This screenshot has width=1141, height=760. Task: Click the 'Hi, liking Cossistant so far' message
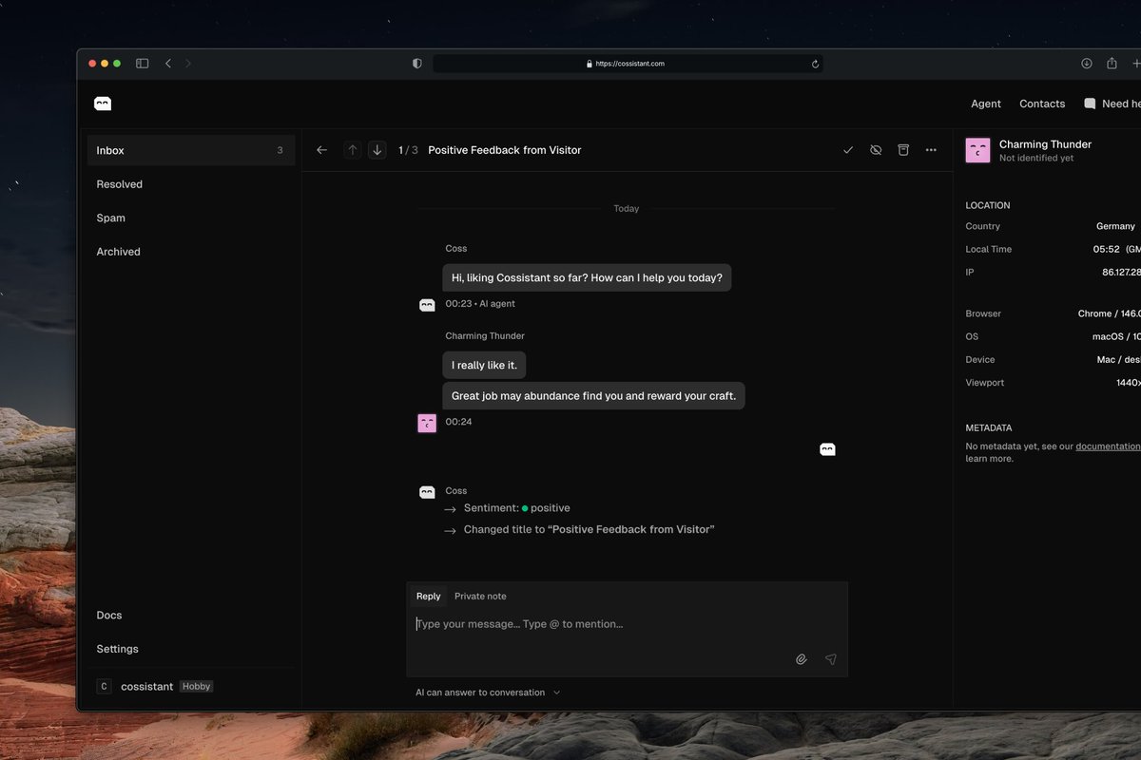coord(587,277)
